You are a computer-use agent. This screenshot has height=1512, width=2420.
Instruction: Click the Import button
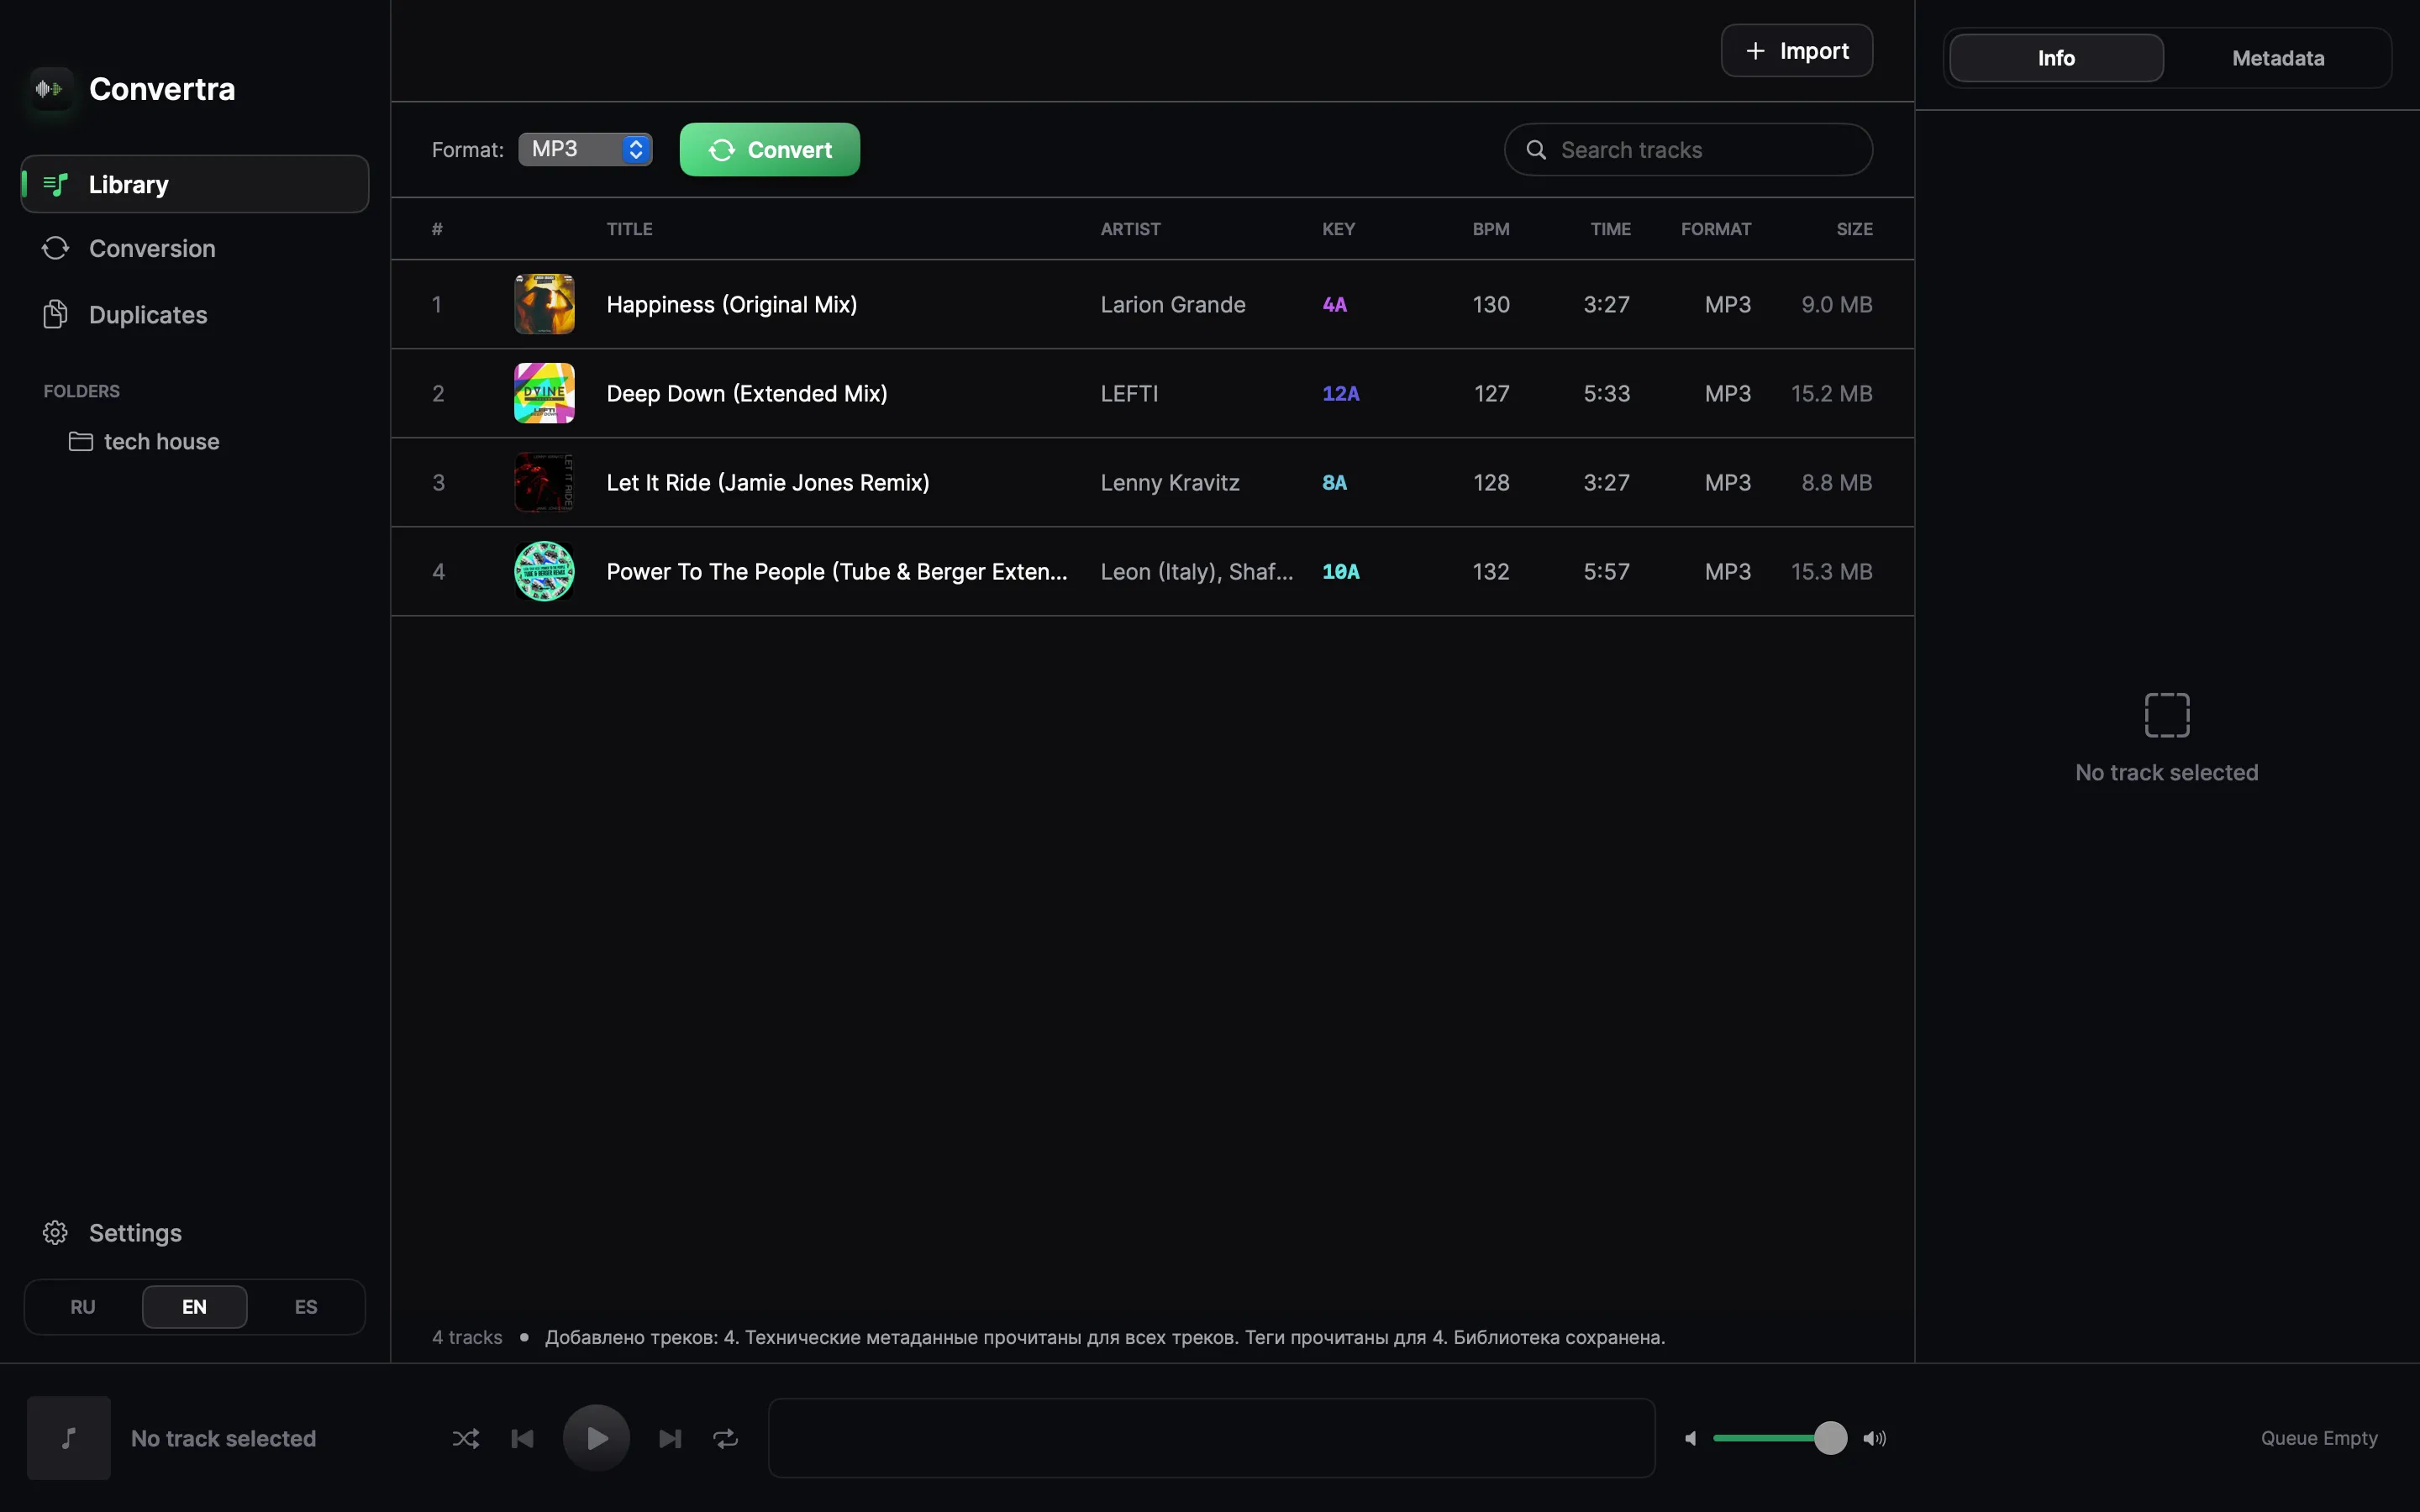click(x=1796, y=50)
